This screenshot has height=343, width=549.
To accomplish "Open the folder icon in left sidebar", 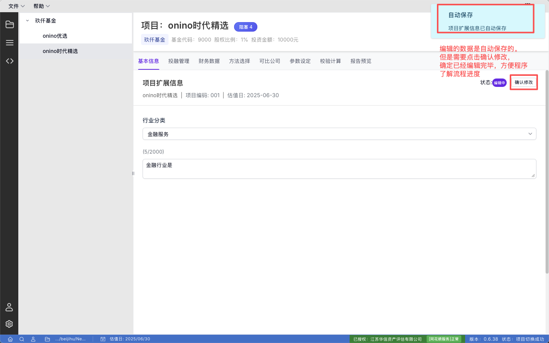I will coord(10,25).
